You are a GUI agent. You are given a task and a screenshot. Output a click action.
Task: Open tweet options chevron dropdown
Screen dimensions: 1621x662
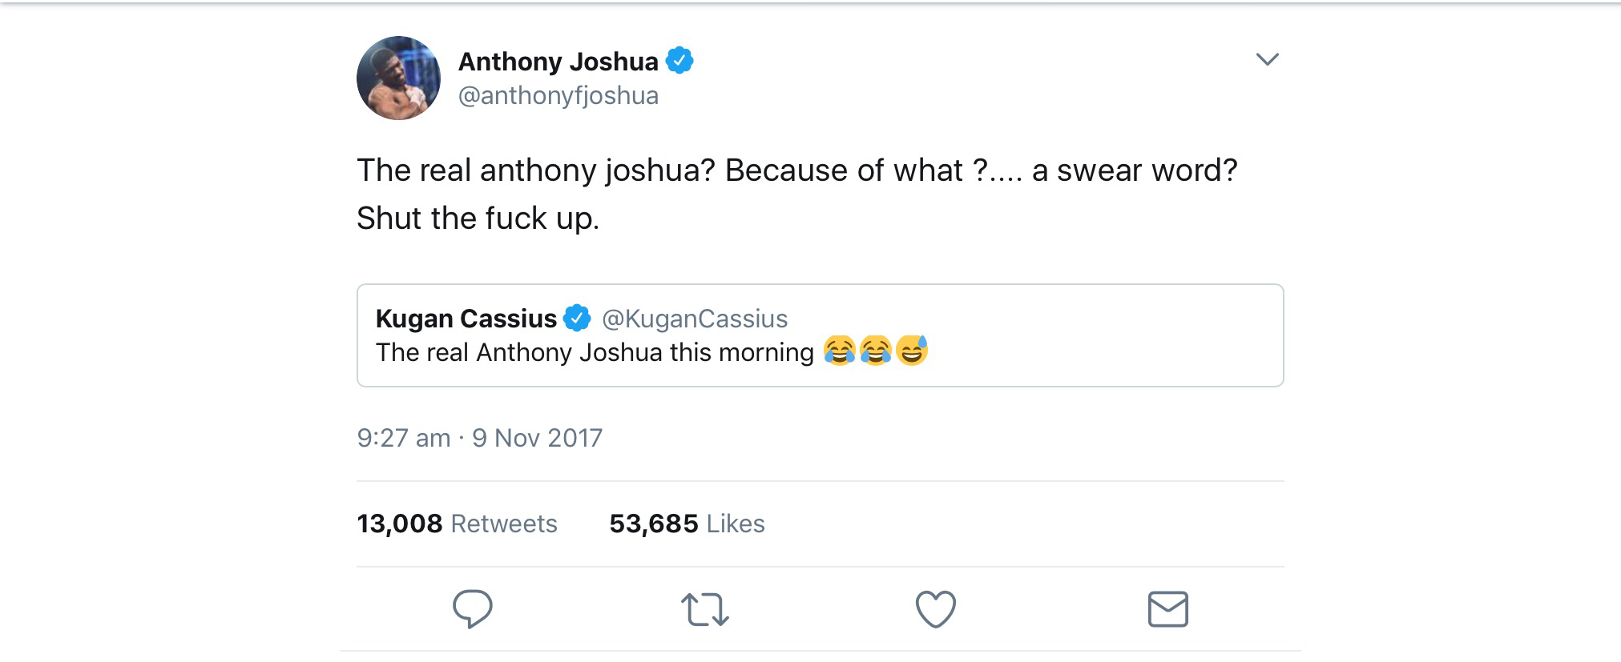[x=1267, y=59]
